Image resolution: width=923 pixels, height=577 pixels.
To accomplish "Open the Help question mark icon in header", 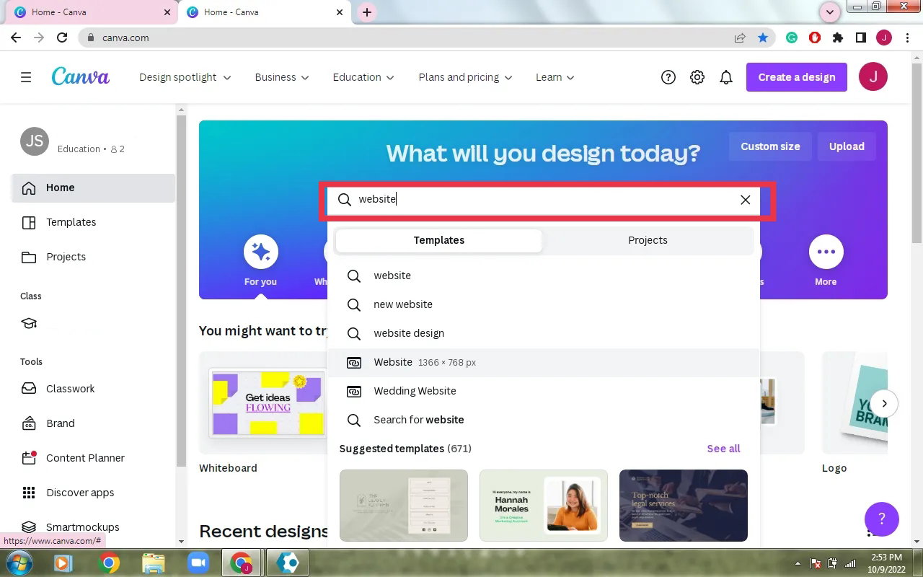I will pos(668,77).
